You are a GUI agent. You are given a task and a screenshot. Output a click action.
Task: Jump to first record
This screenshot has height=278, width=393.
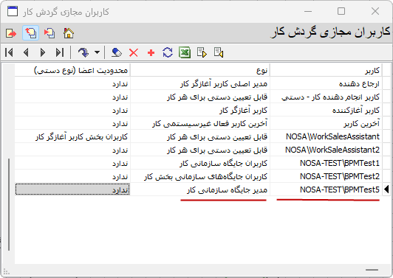9,52
